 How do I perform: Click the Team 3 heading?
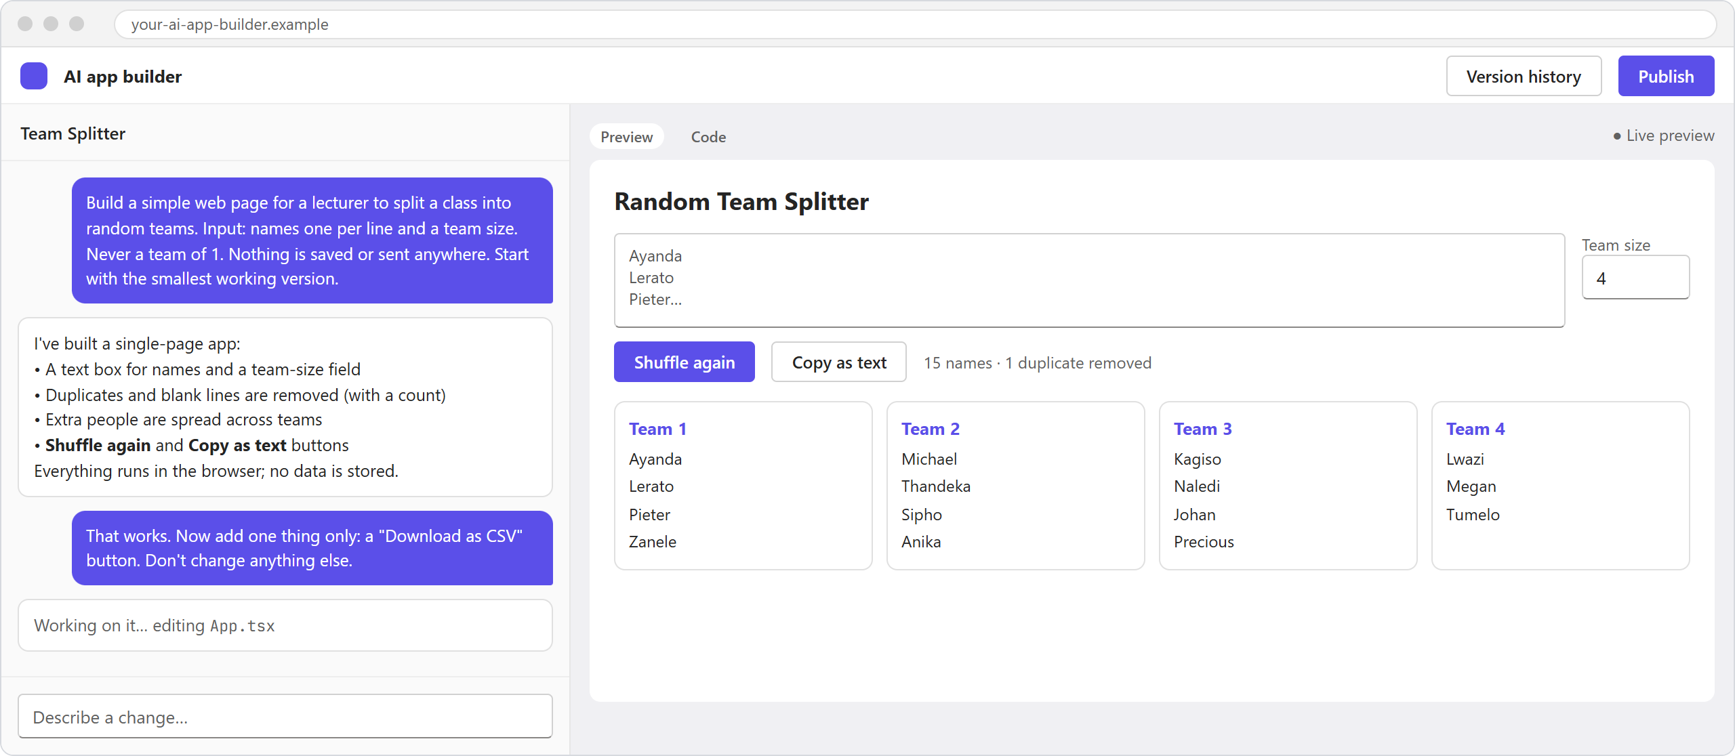(1203, 429)
